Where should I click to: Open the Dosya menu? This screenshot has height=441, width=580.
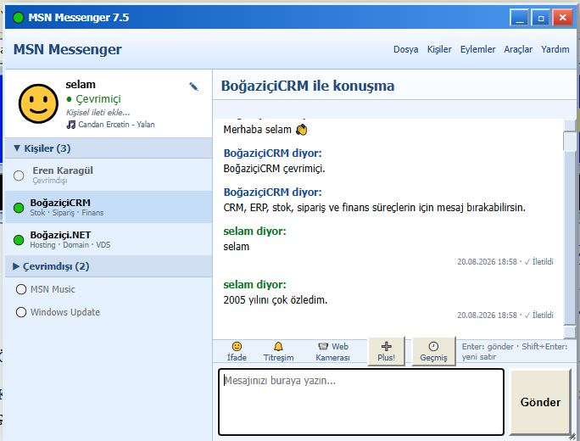pyautogui.click(x=406, y=49)
